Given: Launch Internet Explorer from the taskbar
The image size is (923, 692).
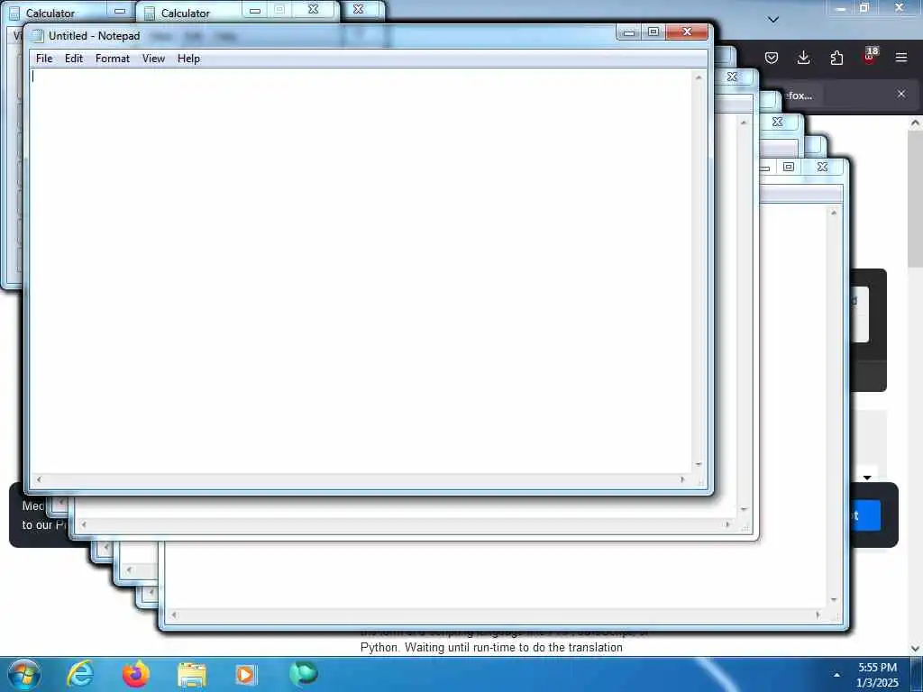Looking at the screenshot, I should [x=80, y=674].
